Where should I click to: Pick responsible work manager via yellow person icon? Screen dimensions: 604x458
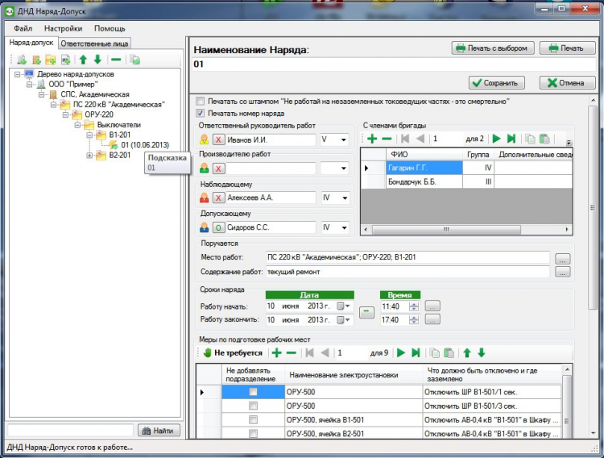tap(205, 139)
